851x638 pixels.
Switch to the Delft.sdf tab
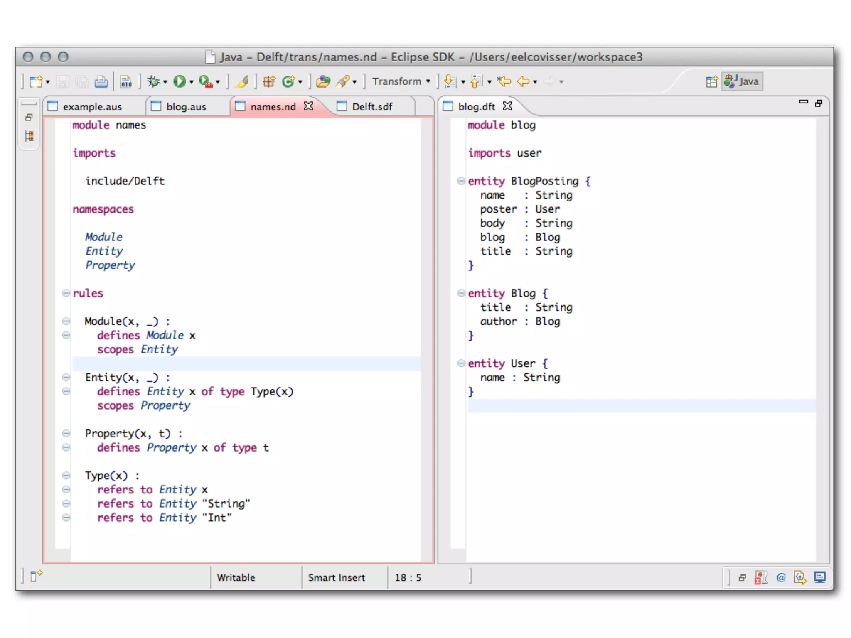[371, 107]
